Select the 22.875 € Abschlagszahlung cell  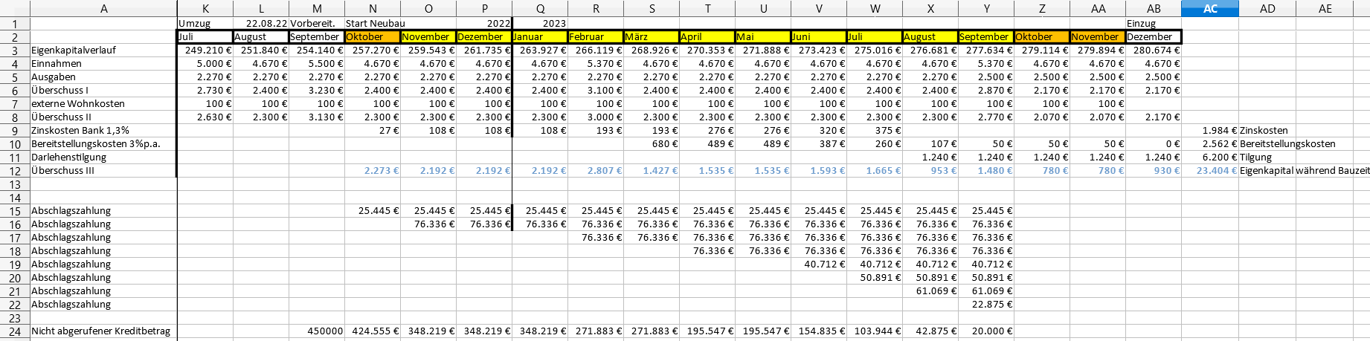pos(986,305)
